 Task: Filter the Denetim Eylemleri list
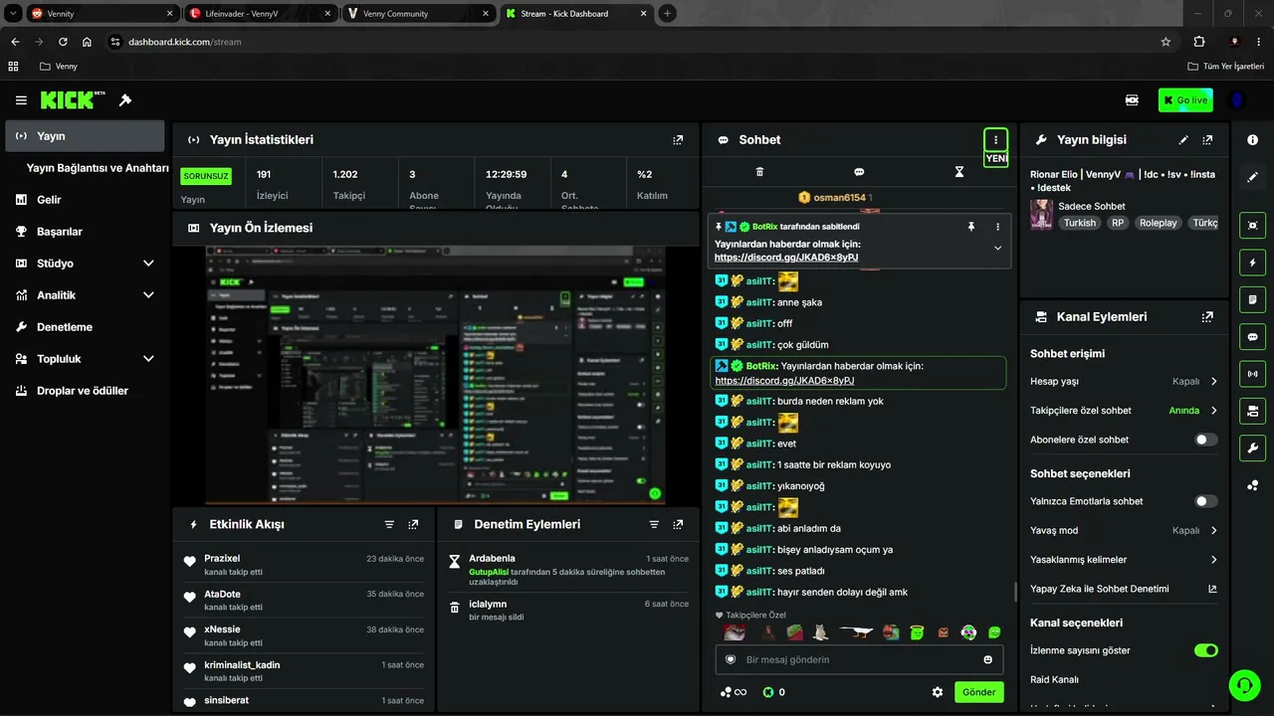pyautogui.click(x=654, y=524)
